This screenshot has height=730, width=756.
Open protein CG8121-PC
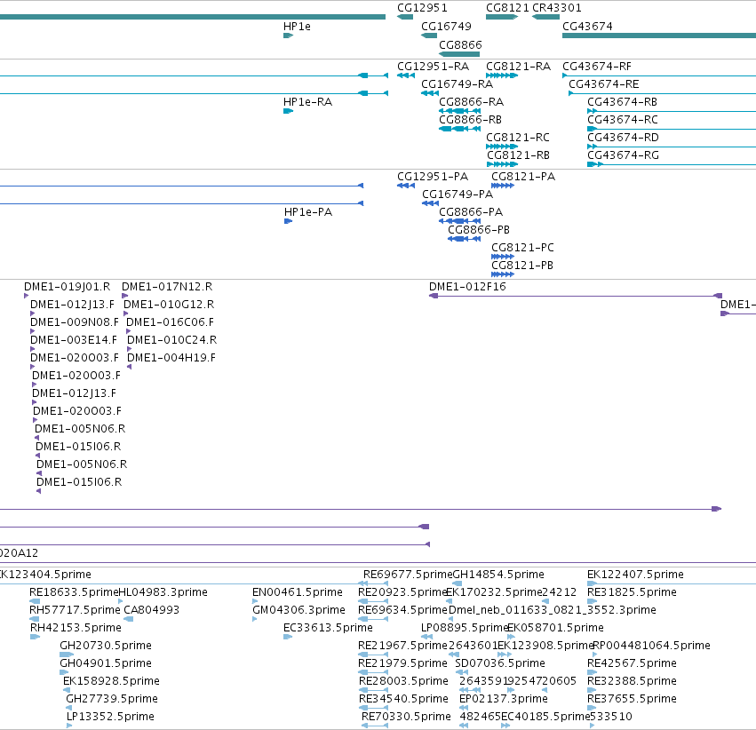coord(503,257)
